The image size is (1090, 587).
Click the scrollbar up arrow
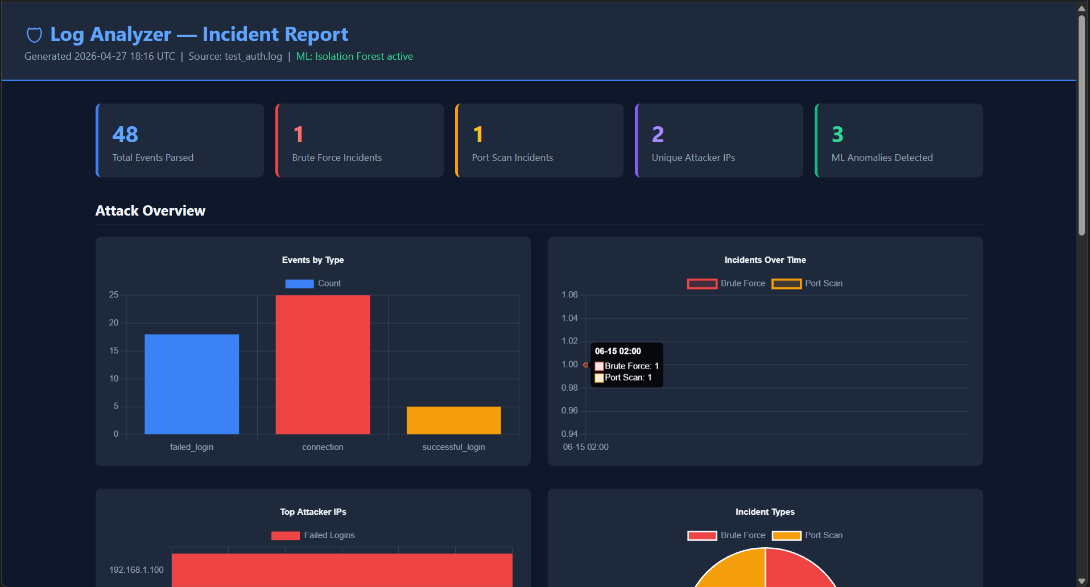coord(1081,8)
